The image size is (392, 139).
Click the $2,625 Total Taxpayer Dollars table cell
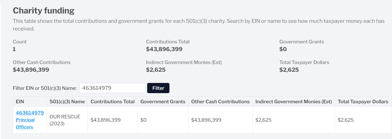coord(346,120)
